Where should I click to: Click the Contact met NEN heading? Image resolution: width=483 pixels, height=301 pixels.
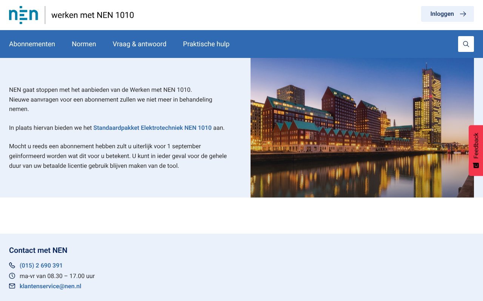pos(38,250)
